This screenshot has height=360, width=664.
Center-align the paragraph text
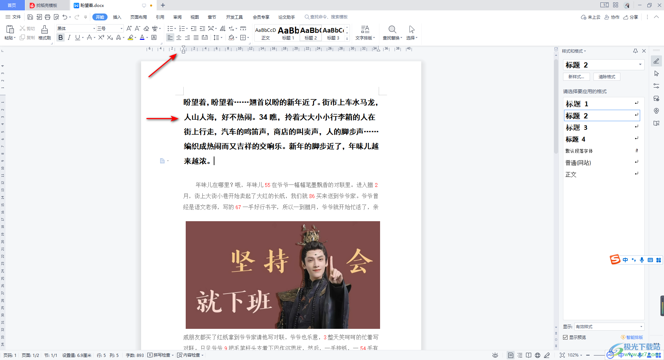179,37
